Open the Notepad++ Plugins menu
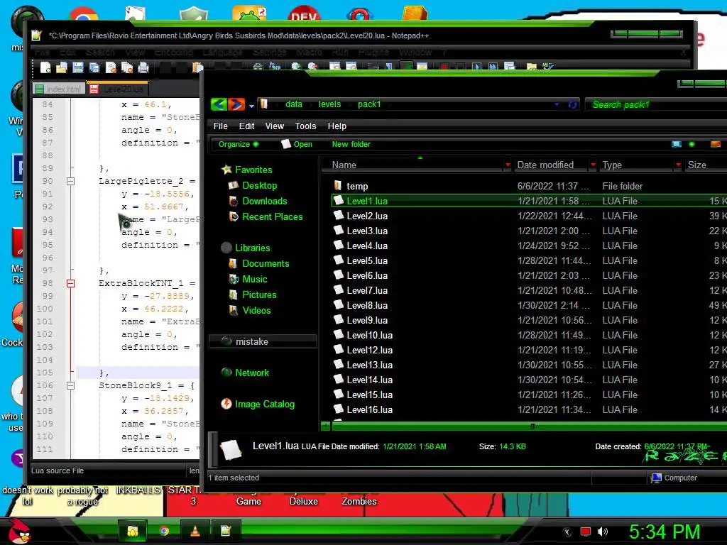Screen dimensions: 727x545 coord(373,52)
